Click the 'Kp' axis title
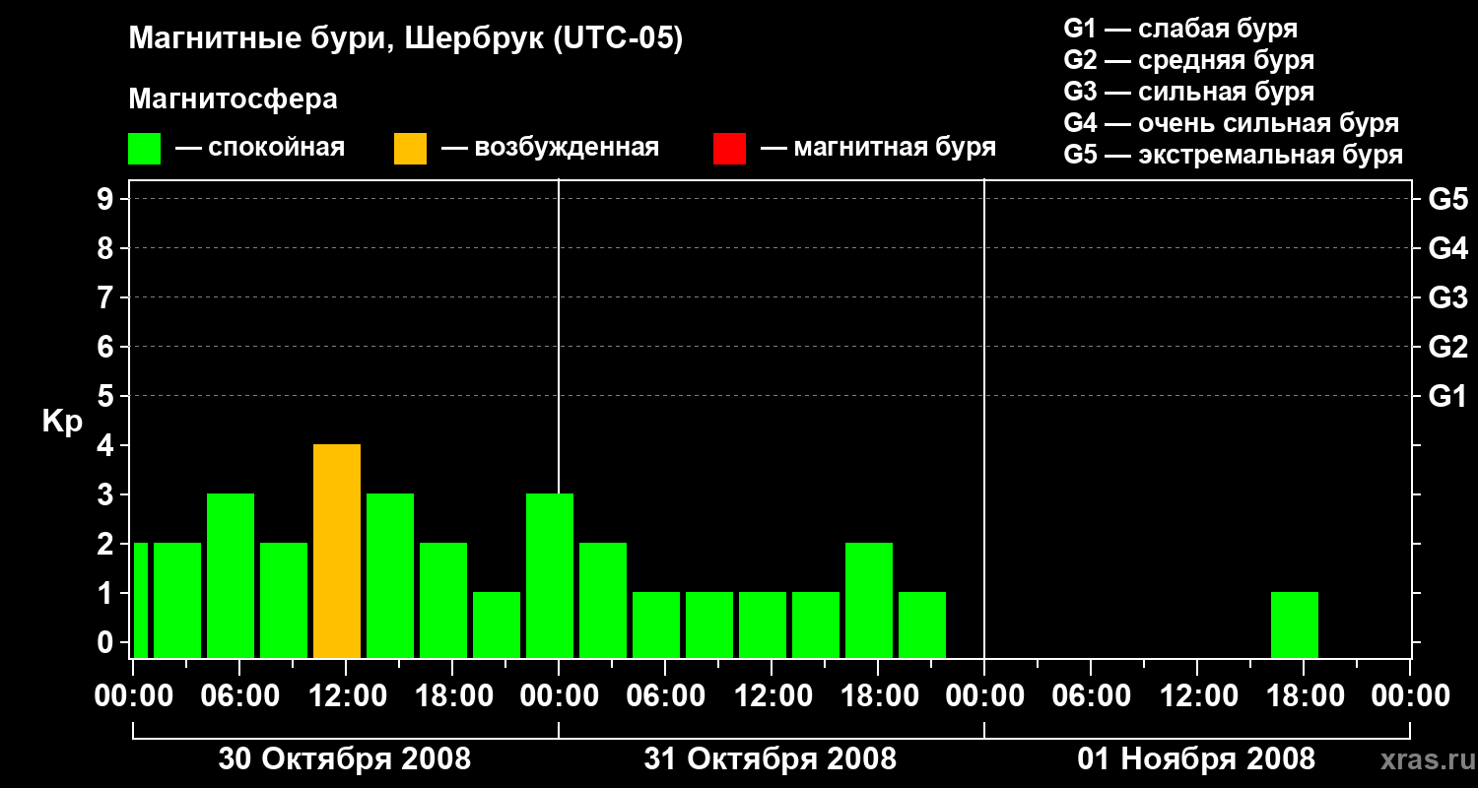Viewport: 1478px width, 788px height. click(x=62, y=423)
